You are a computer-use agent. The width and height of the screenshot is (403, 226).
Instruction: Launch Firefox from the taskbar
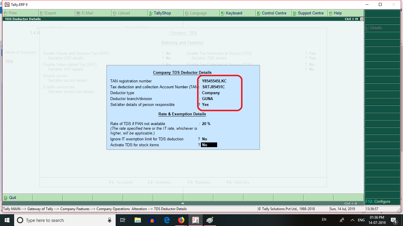click(x=181, y=220)
